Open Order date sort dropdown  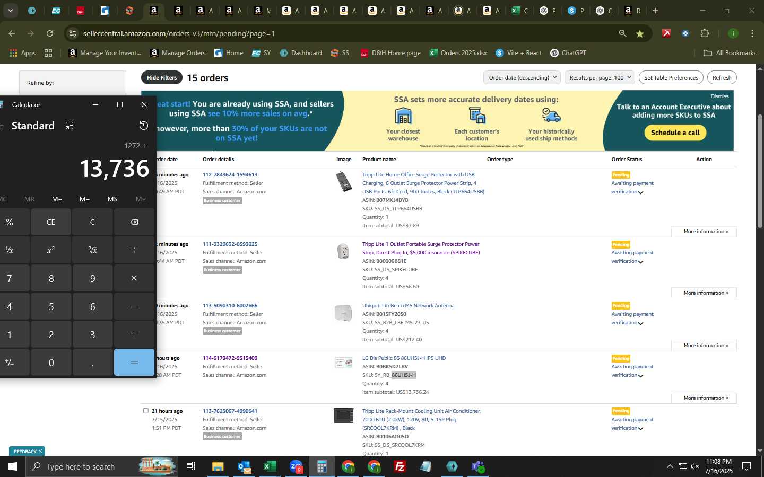522,77
